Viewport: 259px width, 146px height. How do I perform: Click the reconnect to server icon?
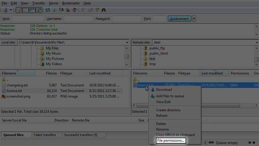click(x=75, y=10)
